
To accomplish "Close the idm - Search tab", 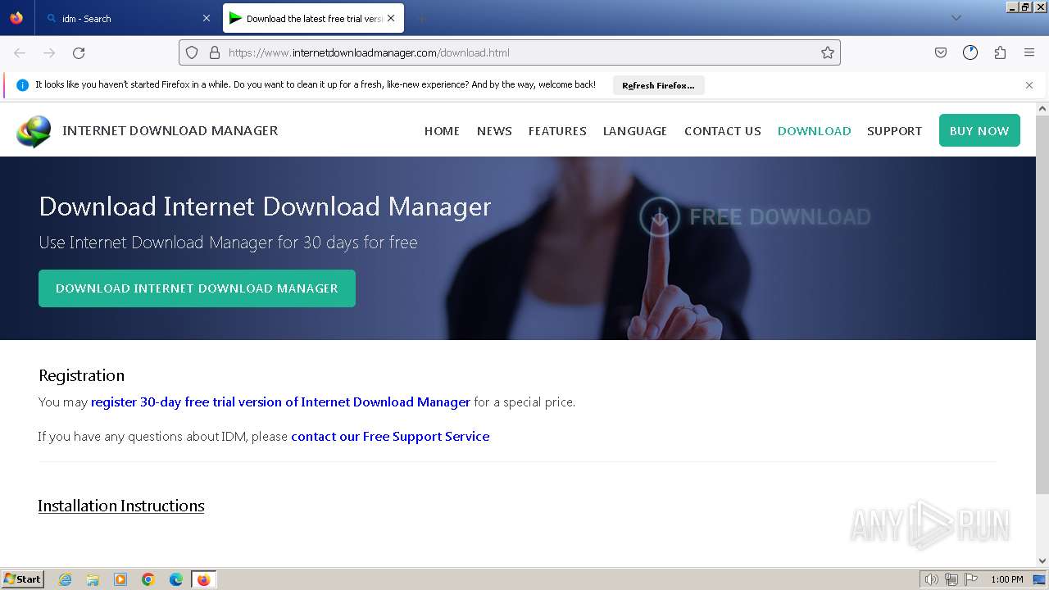I will (206, 18).
